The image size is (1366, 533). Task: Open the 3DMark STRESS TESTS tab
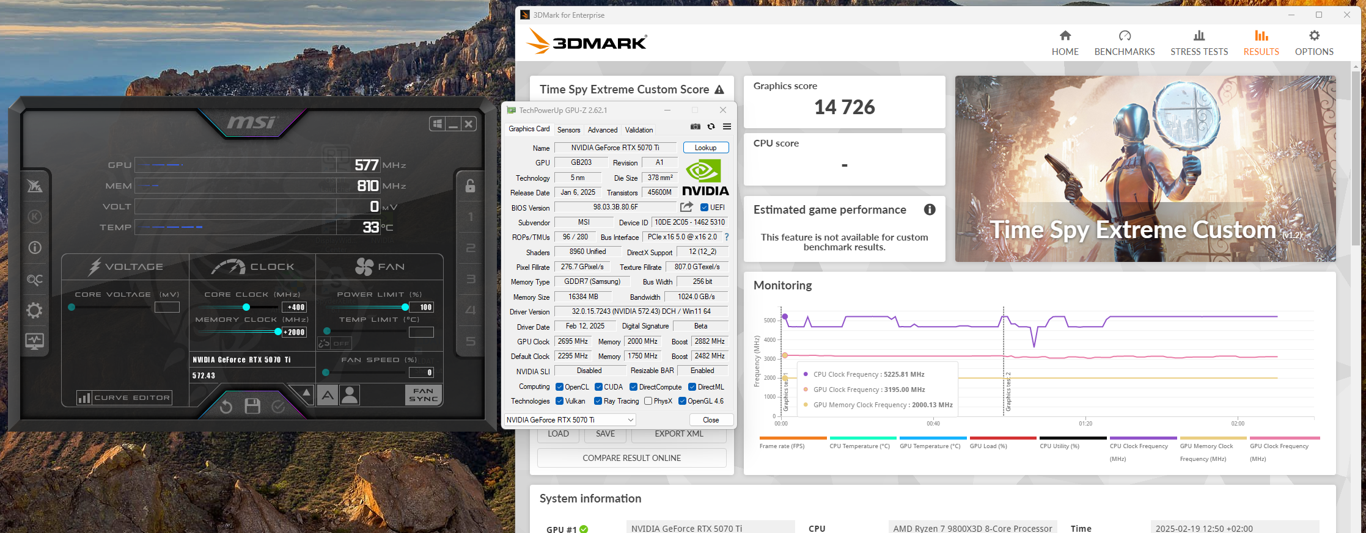pyautogui.click(x=1199, y=43)
